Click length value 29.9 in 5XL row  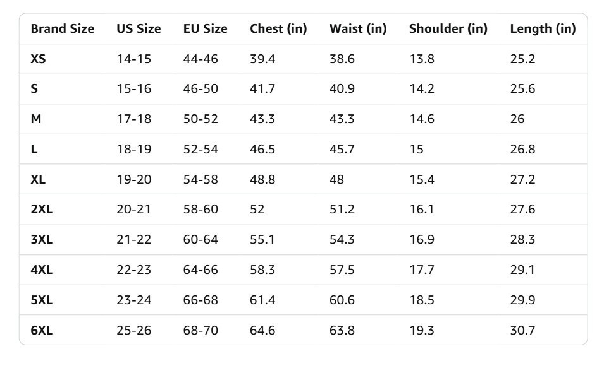(x=522, y=300)
